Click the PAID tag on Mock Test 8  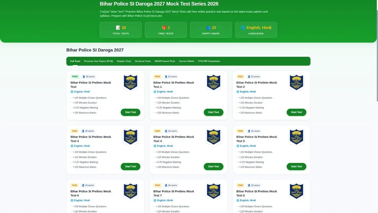(241, 185)
